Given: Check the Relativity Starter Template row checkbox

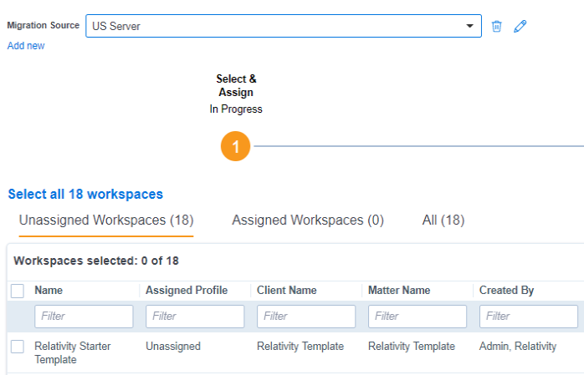Looking at the screenshot, I should coord(18,347).
